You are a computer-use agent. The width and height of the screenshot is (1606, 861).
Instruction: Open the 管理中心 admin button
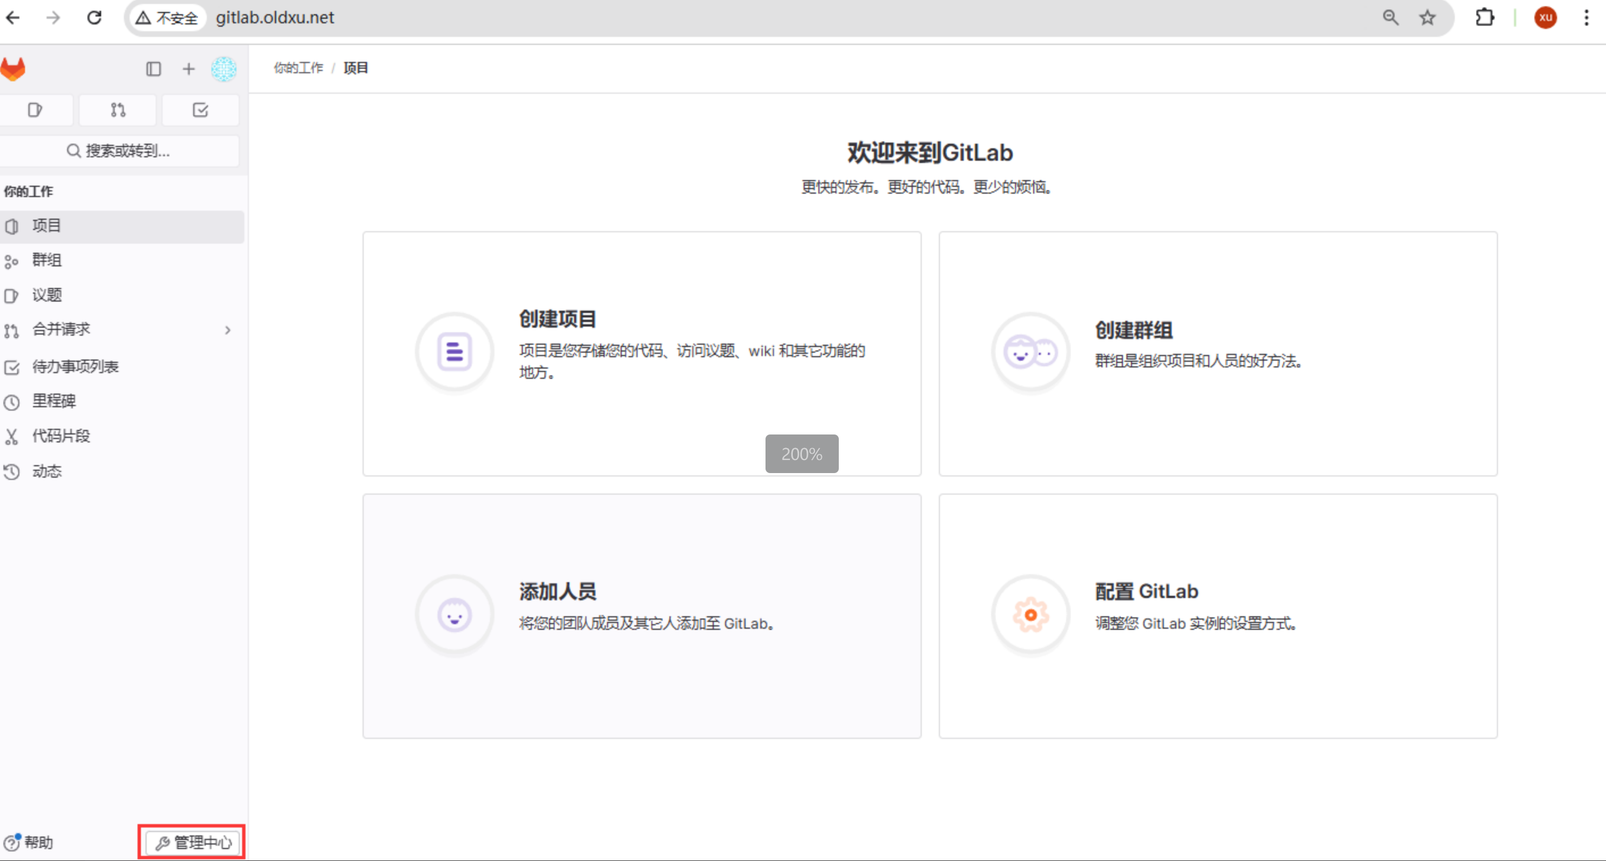[x=193, y=842]
